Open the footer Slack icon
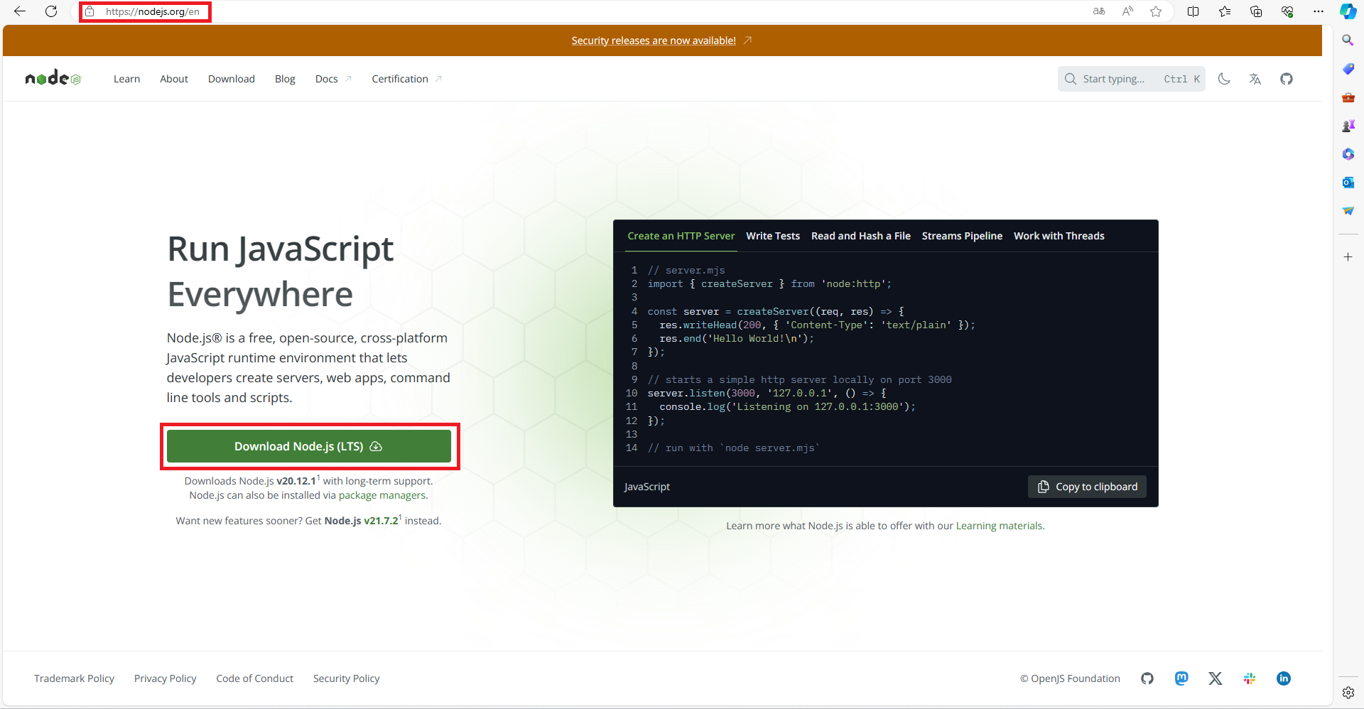This screenshot has width=1364, height=709. click(x=1250, y=678)
